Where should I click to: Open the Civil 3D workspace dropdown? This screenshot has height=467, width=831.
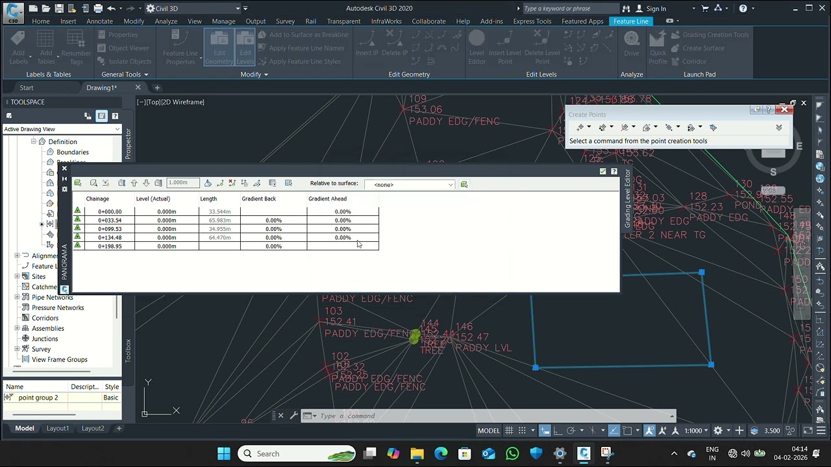click(193, 8)
